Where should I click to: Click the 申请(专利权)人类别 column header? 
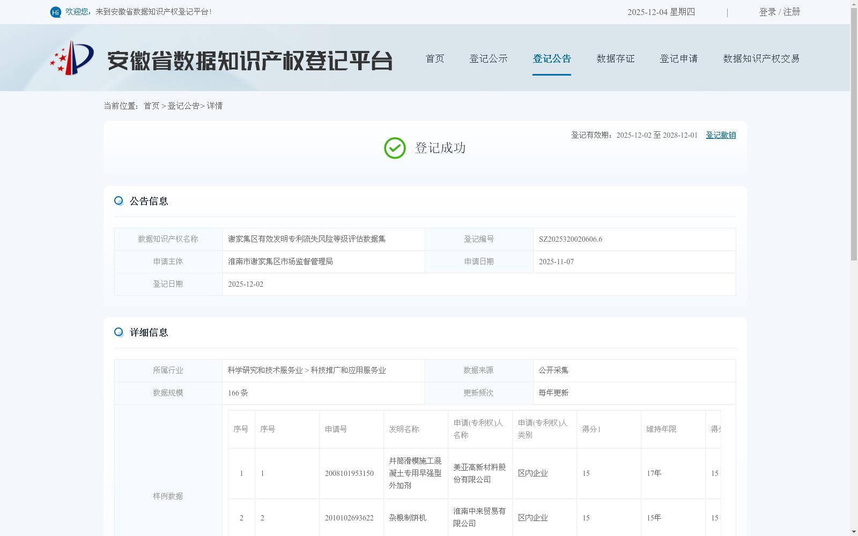pyautogui.click(x=543, y=429)
